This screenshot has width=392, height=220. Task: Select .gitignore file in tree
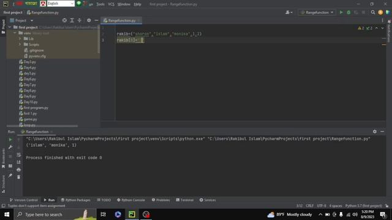coord(34,50)
